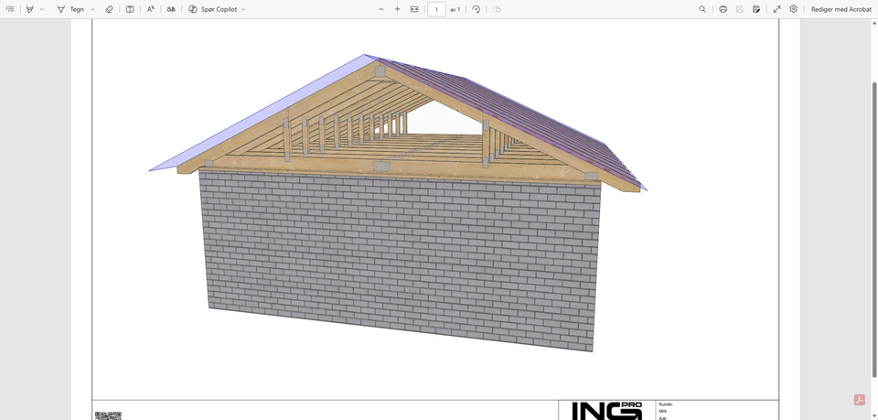Open the table of contents panel
Screen dimensions: 878x420
coord(10,9)
